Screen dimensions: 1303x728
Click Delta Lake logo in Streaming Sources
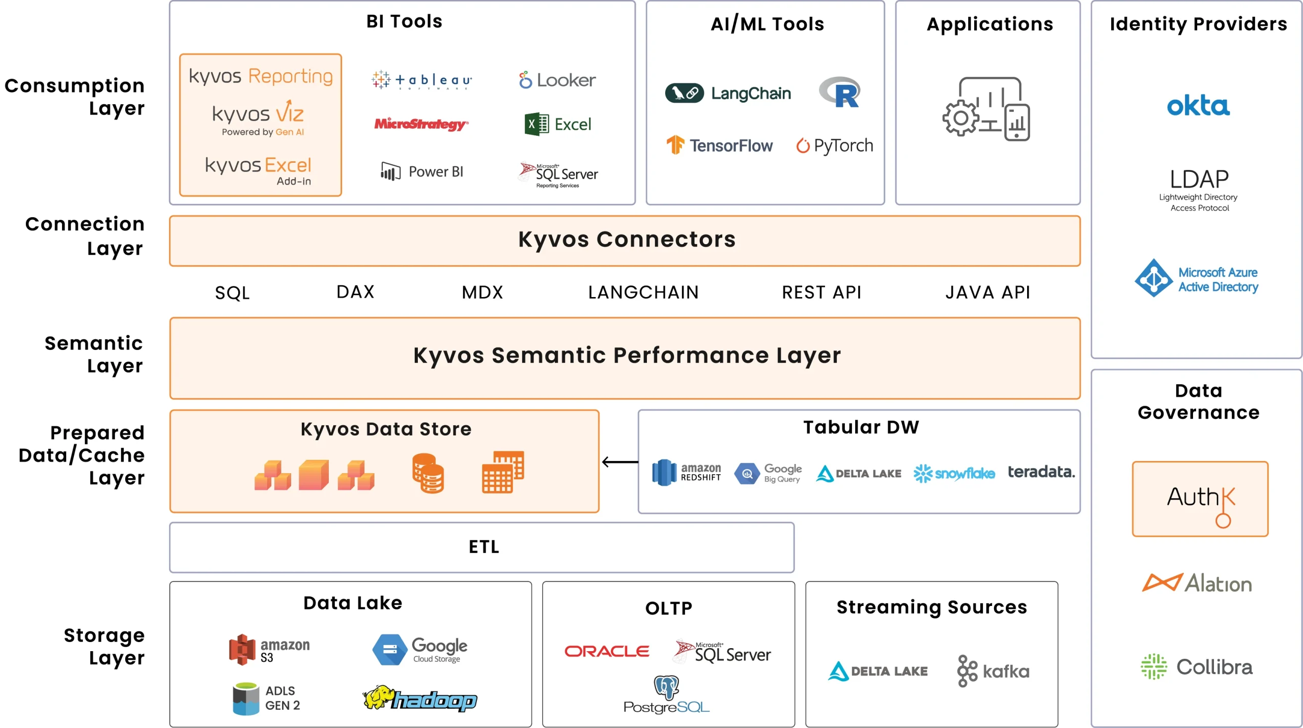click(x=878, y=671)
